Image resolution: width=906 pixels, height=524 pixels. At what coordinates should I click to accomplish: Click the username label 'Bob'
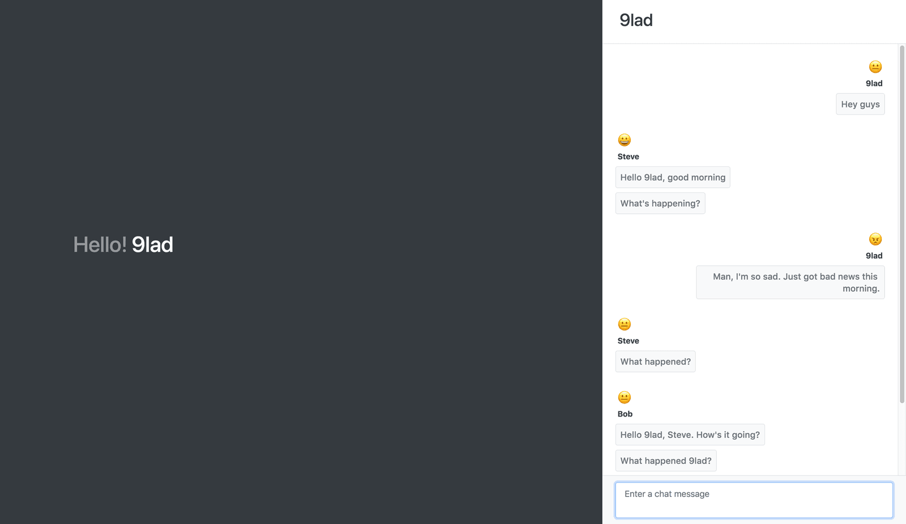[x=625, y=414]
